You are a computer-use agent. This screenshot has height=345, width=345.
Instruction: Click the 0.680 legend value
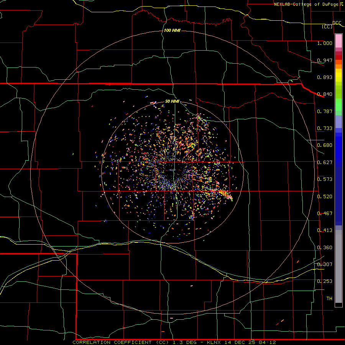325,145
